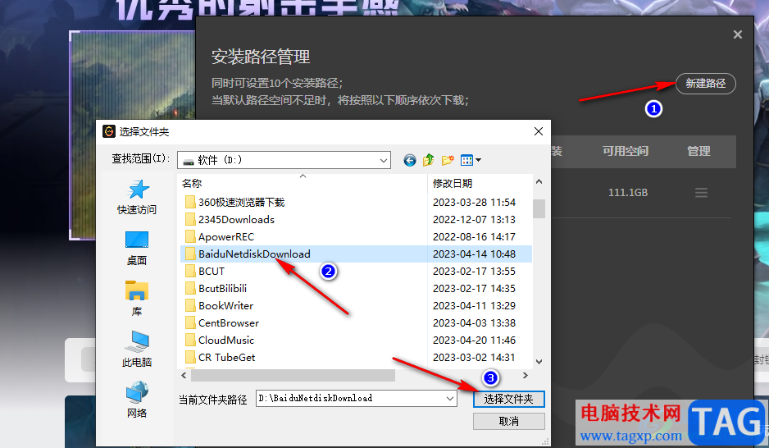Image resolution: width=769 pixels, height=448 pixels.
Task: Click the folder path input field
Action: click(x=357, y=399)
